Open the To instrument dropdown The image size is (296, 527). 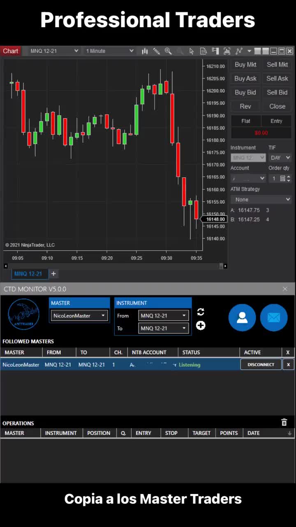(163, 328)
